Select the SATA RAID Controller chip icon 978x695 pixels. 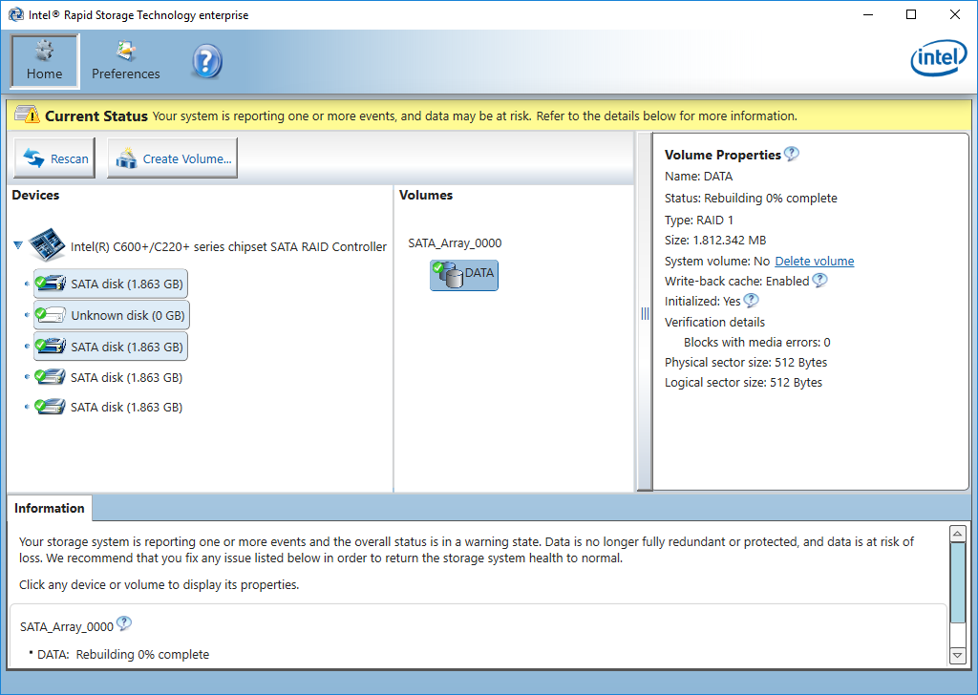pos(47,245)
